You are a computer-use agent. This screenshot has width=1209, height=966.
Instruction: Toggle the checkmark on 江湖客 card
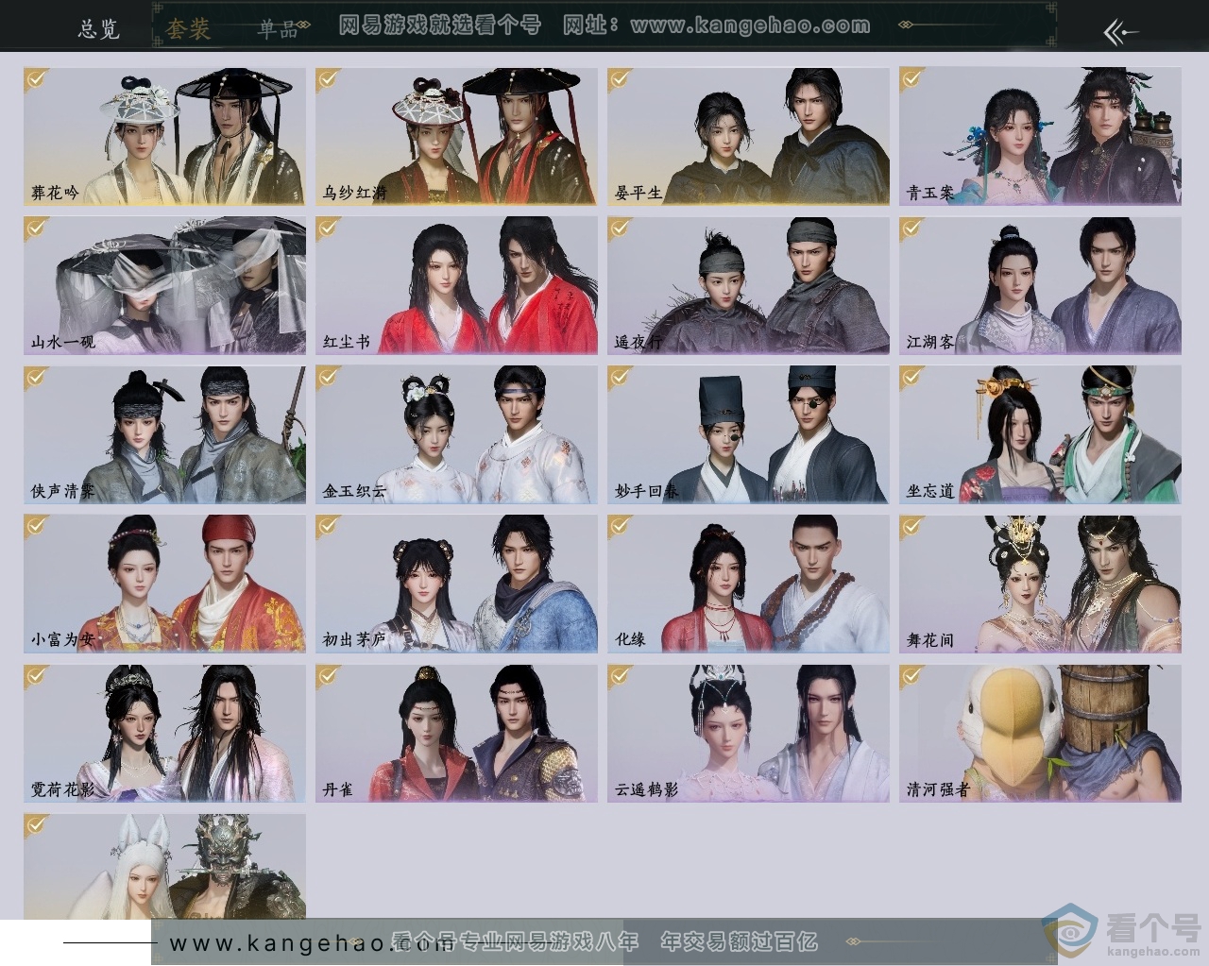pyautogui.click(x=912, y=228)
